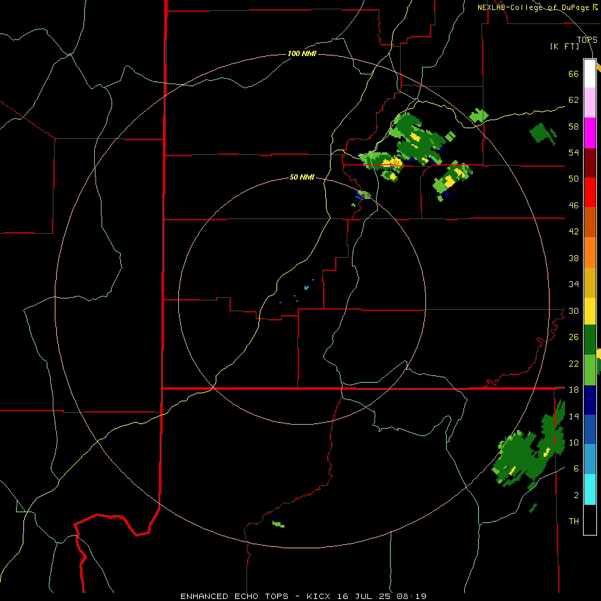Screen dimensions: 601x601
Task: Select the bright red legend swatch
Action: [x=590, y=193]
